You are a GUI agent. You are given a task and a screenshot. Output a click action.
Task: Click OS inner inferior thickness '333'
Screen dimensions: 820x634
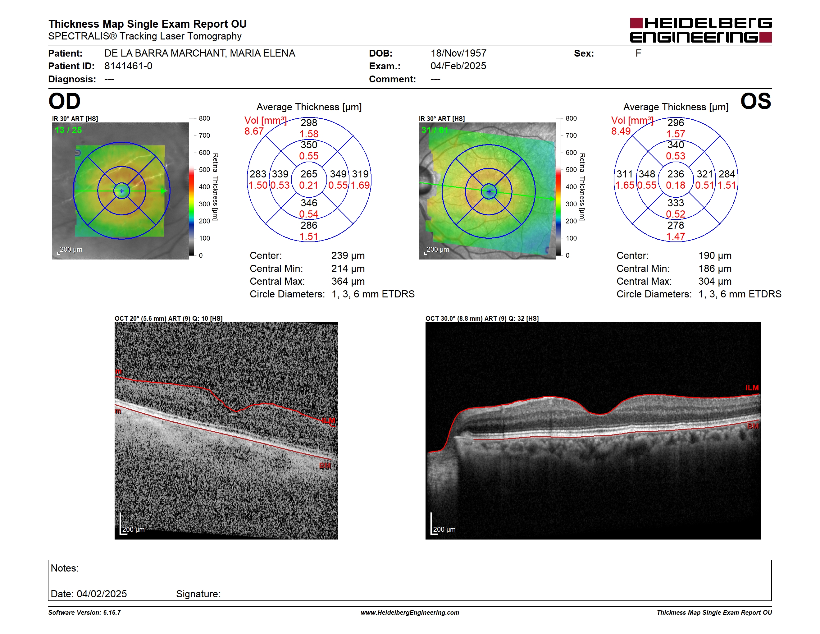(x=676, y=203)
